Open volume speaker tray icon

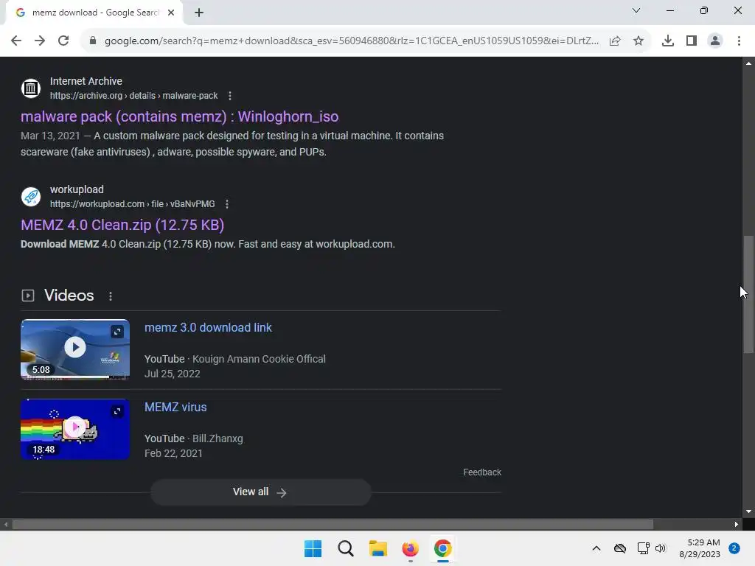660,548
